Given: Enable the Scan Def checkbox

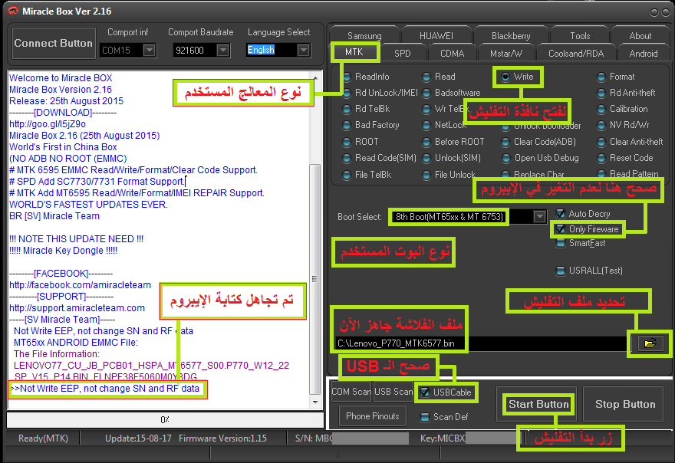Looking at the screenshot, I should 425,417.
